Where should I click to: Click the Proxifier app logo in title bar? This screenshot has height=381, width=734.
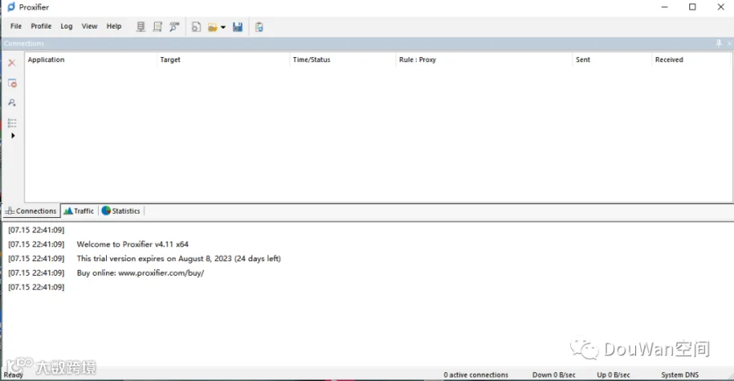pyautogui.click(x=11, y=7)
